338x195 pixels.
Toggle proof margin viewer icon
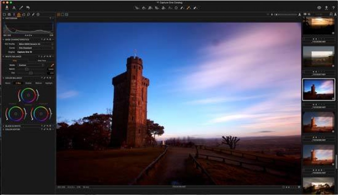click(67, 15)
